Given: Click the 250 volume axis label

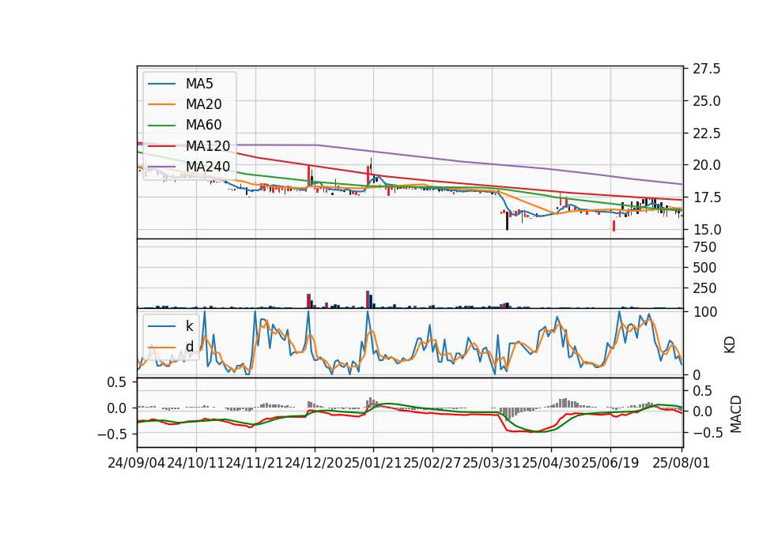Looking at the screenshot, I should point(704,288).
